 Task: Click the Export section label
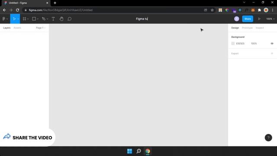[235, 53]
